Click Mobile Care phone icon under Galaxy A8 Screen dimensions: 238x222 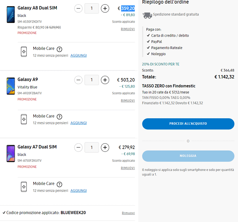coord(24,52)
